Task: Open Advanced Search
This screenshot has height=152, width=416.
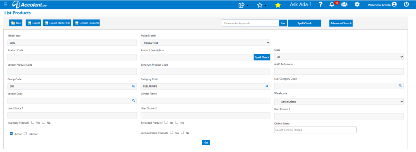Action: 341,23
